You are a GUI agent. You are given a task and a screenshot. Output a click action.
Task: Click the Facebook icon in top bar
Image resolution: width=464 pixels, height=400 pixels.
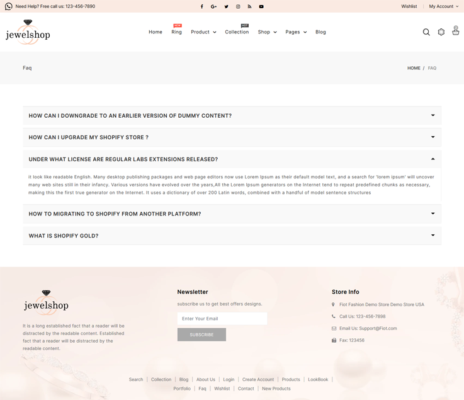click(x=202, y=6)
